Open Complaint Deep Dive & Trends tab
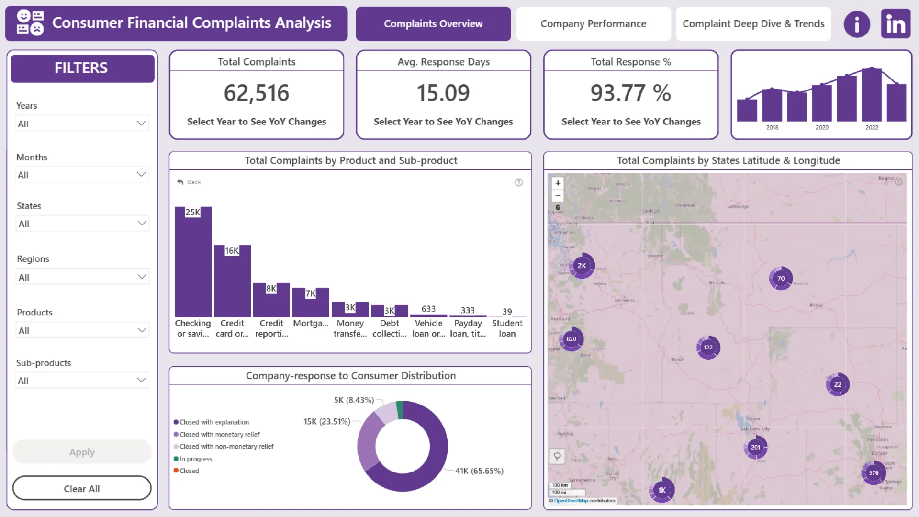Screen dimensions: 919x517 pos(753,24)
